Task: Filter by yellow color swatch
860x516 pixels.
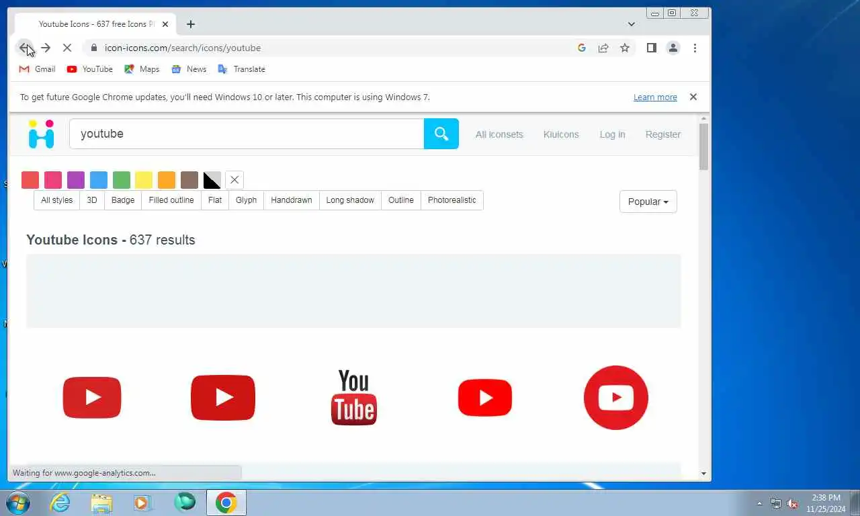Action: click(x=144, y=180)
